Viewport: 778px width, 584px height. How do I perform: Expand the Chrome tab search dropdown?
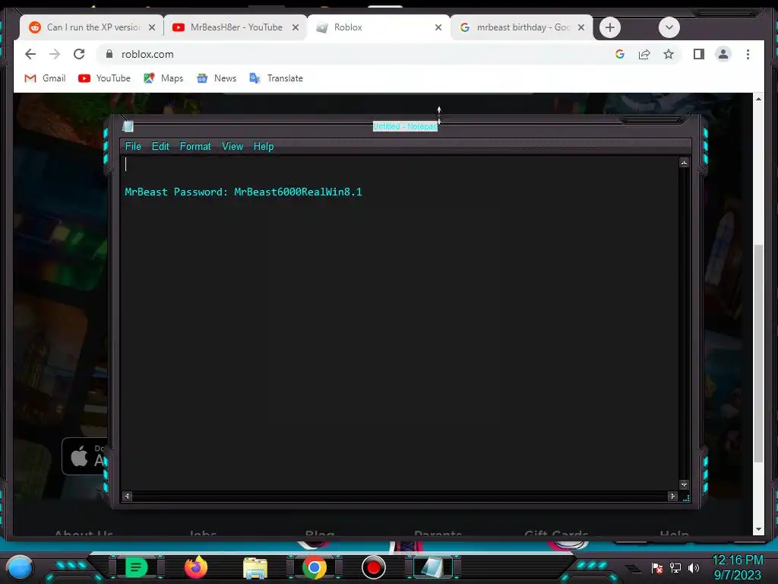(669, 27)
